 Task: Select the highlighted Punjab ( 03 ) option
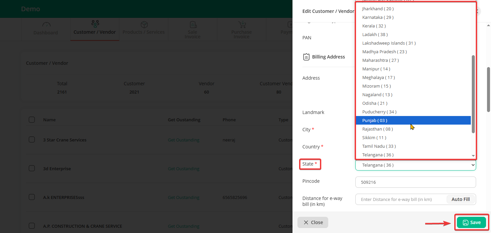(x=413, y=120)
